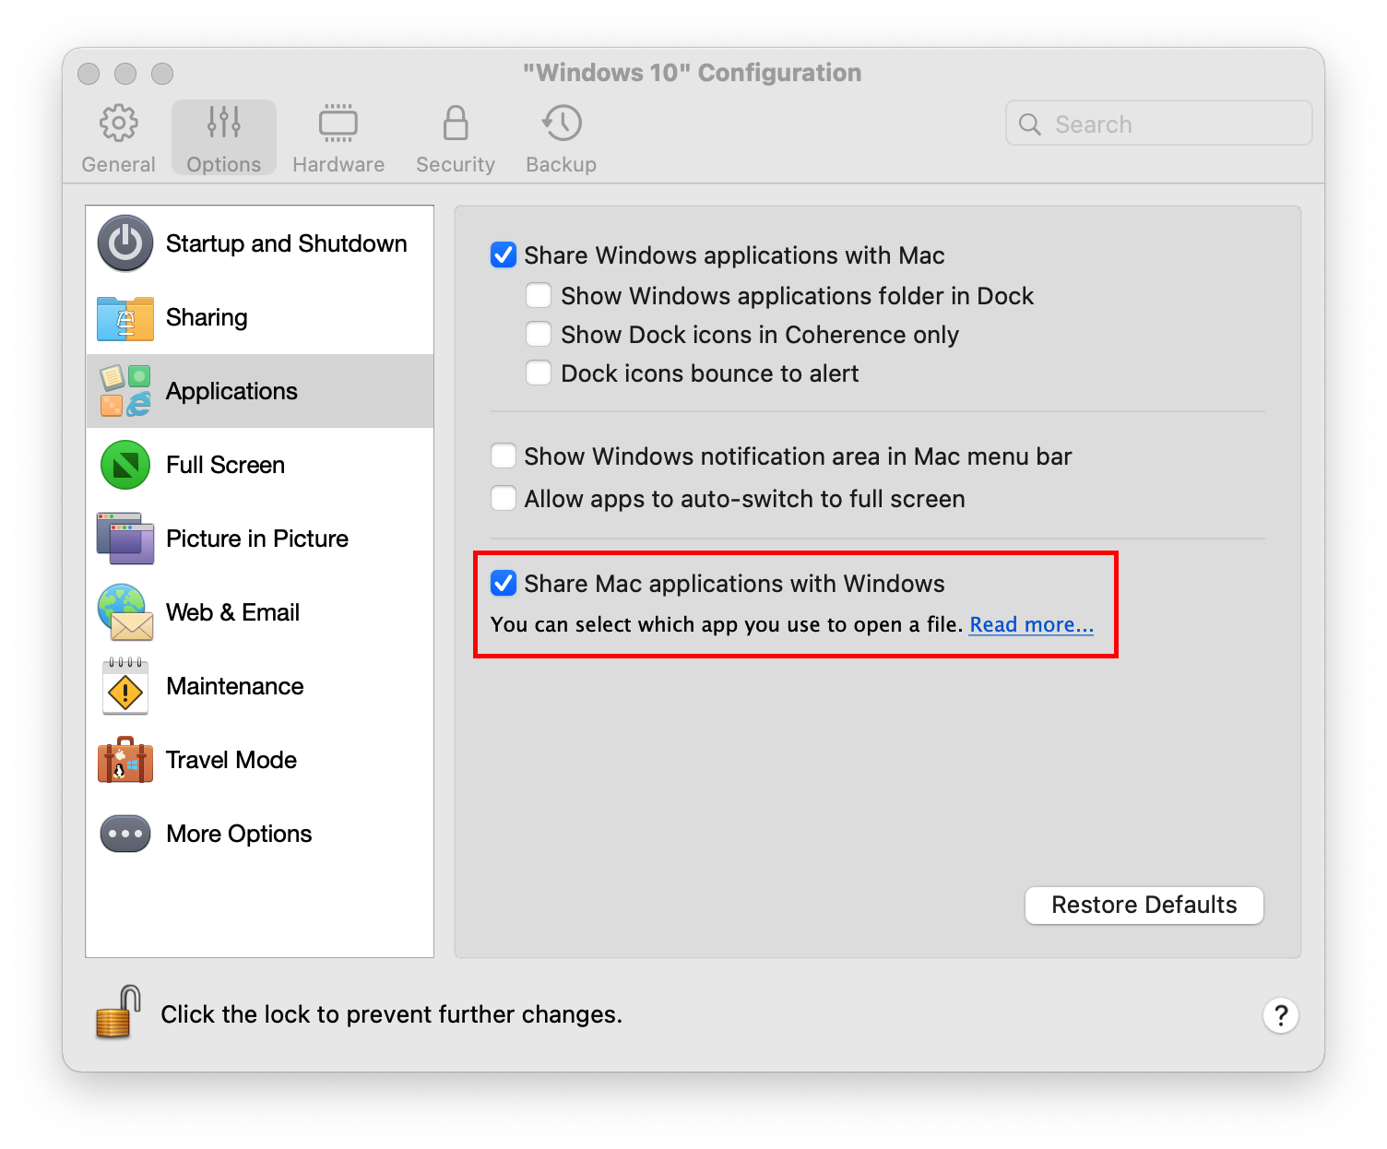The height and width of the screenshot is (1149, 1387).
Task: Click inside the Search field
Action: (1158, 123)
